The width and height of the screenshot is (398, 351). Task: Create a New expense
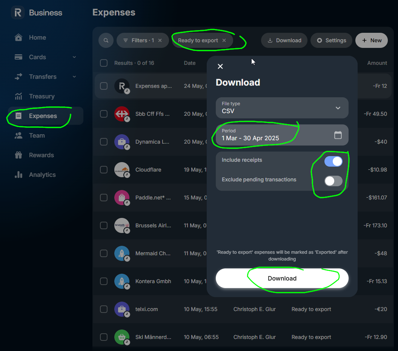[x=372, y=40]
